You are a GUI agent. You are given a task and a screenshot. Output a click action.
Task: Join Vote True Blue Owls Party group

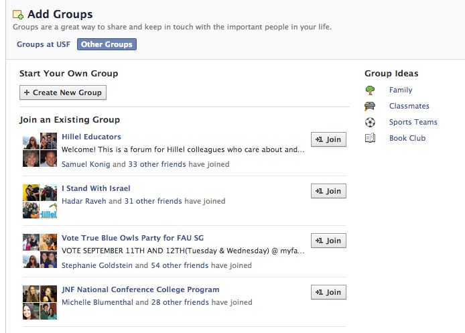pyautogui.click(x=328, y=241)
